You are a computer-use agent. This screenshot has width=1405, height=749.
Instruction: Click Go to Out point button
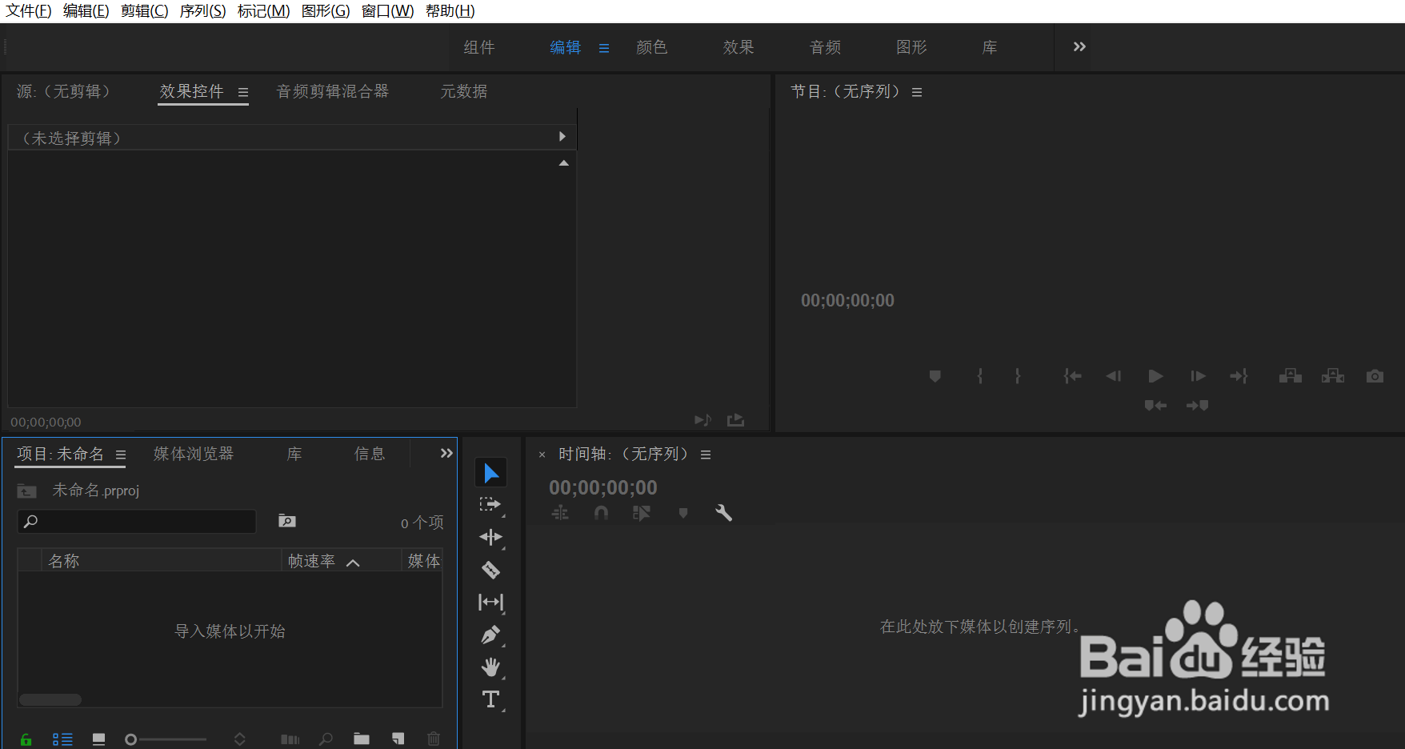[1239, 376]
